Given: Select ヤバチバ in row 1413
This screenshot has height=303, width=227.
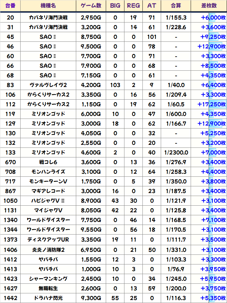Looking at the screenshot, I should (x=48, y=269).
